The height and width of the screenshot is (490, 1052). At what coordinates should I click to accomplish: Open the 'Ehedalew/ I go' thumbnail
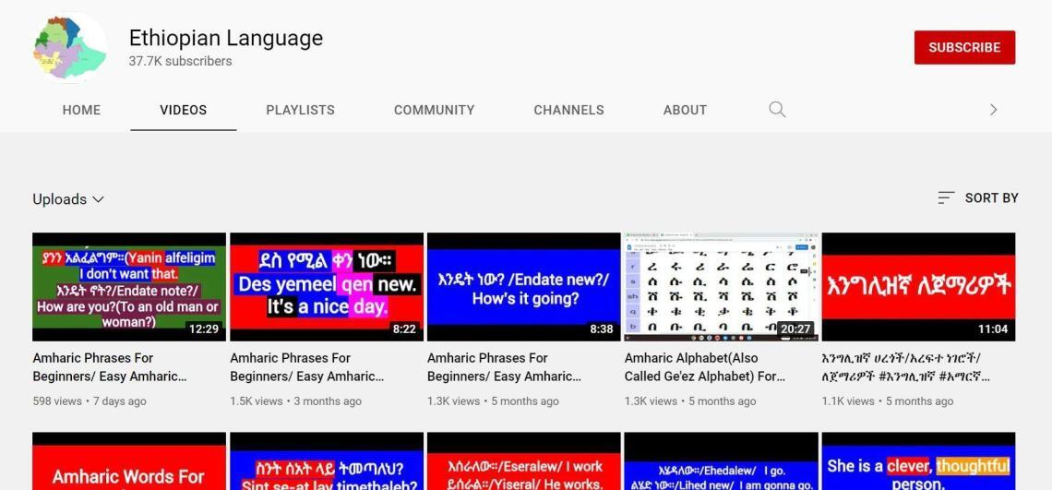722,461
